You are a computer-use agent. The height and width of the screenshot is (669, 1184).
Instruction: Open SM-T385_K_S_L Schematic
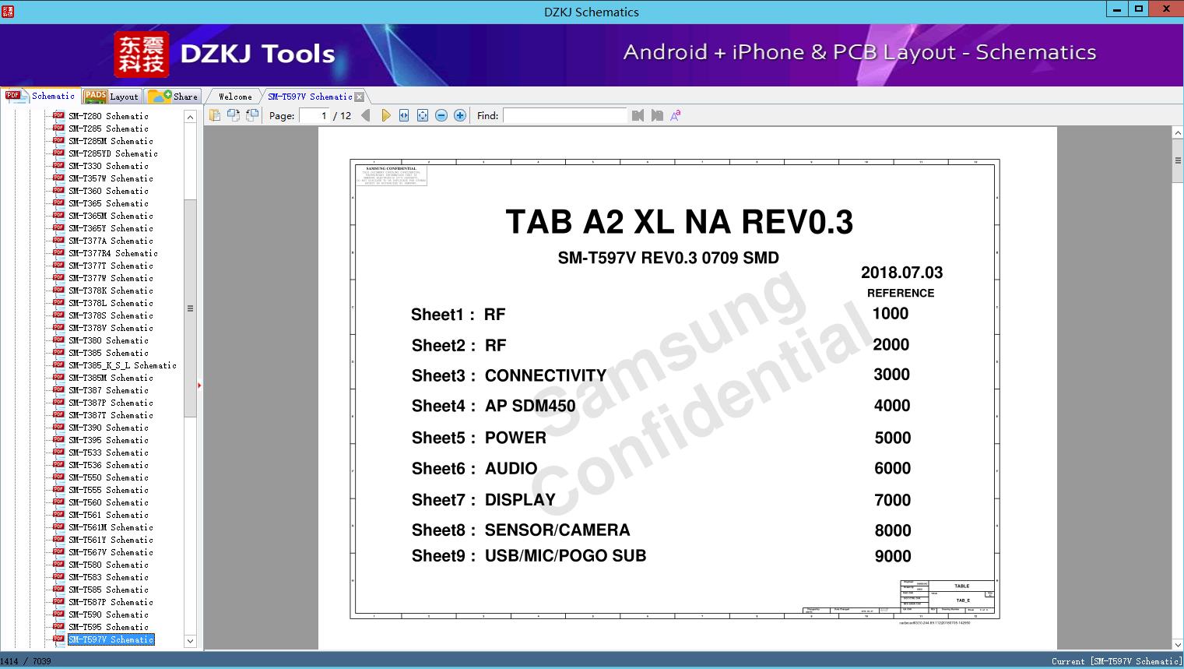[122, 365]
